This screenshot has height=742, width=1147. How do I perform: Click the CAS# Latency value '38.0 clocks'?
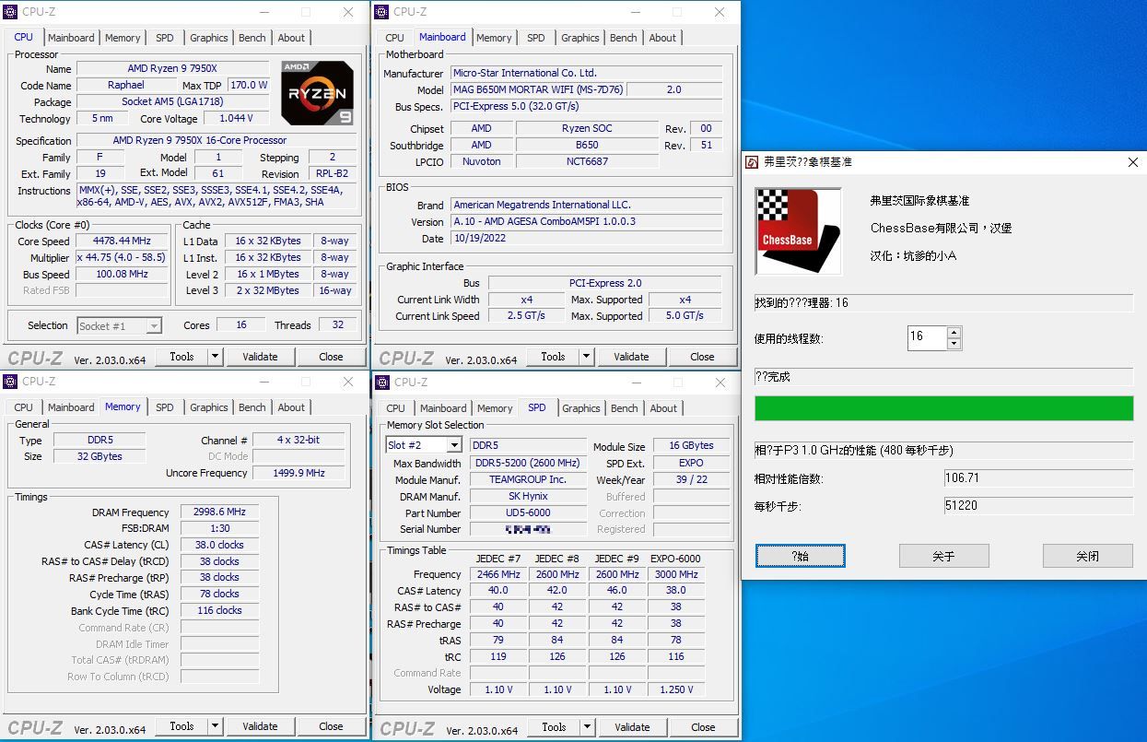pos(220,545)
